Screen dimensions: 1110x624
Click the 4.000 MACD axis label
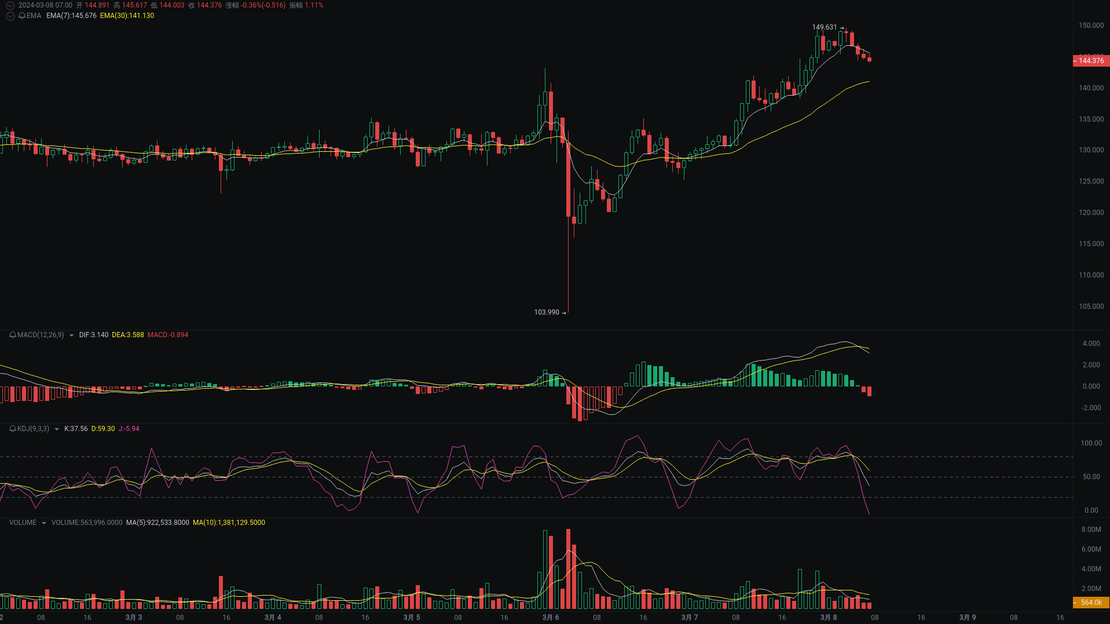point(1091,344)
